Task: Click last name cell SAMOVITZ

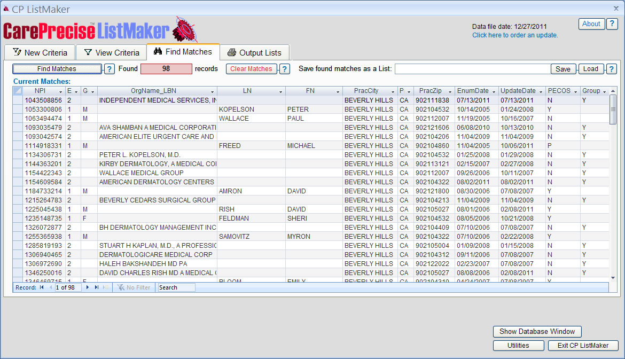Action: click(251, 236)
